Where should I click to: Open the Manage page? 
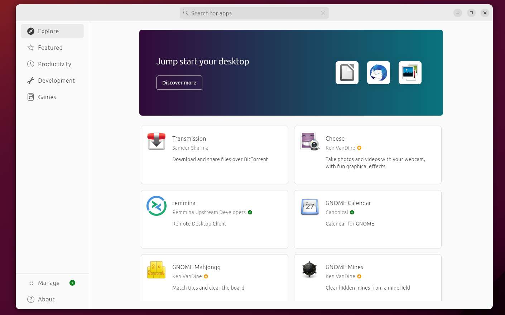(52, 283)
